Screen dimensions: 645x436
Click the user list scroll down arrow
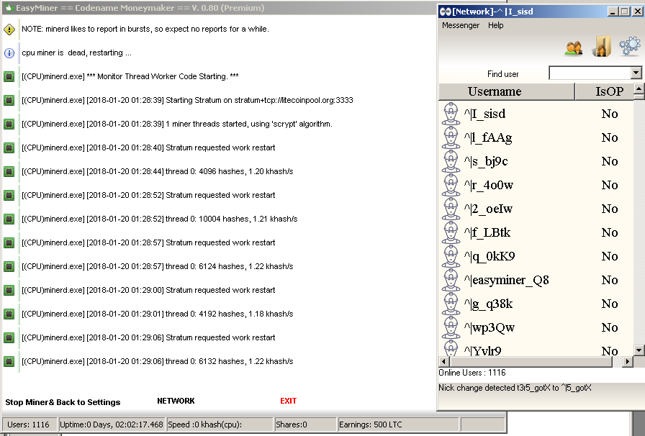pyautogui.click(x=639, y=350)
